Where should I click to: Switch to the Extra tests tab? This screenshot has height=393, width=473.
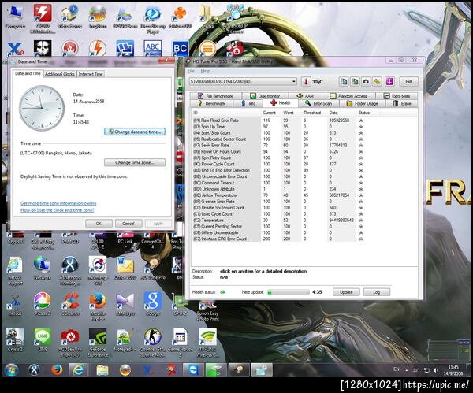pyautogui.click(x=397, y=96)
